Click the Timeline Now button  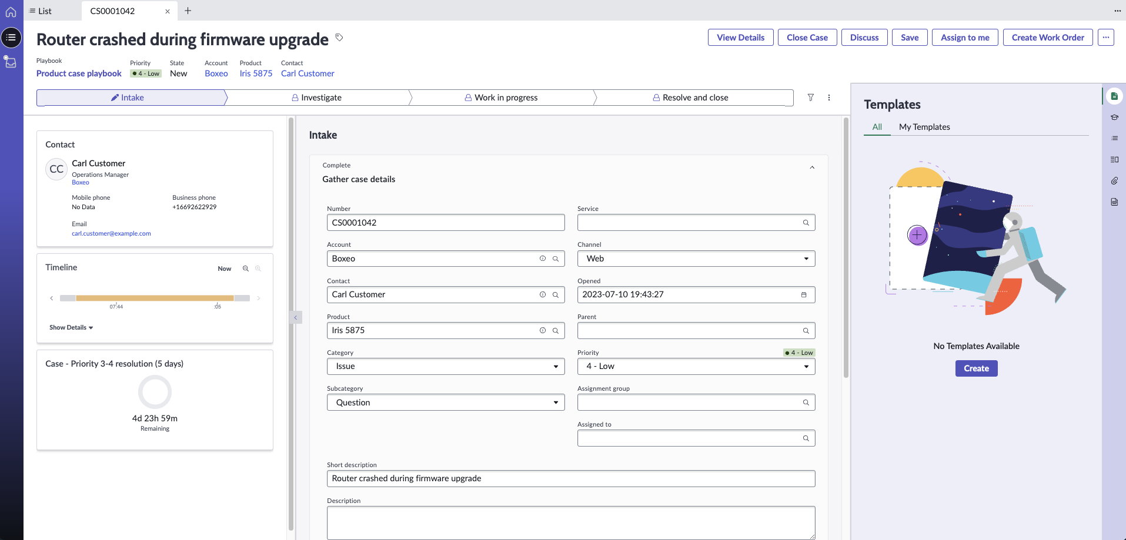225,269
